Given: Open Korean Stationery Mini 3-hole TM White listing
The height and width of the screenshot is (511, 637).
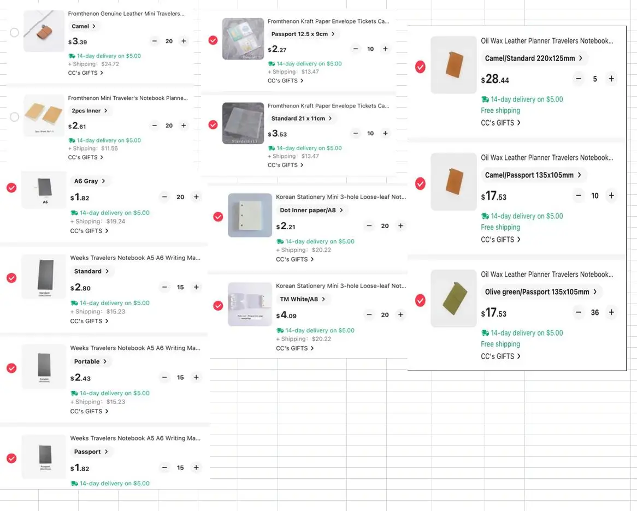Looking at the screenshot, I should coord(340,286).
